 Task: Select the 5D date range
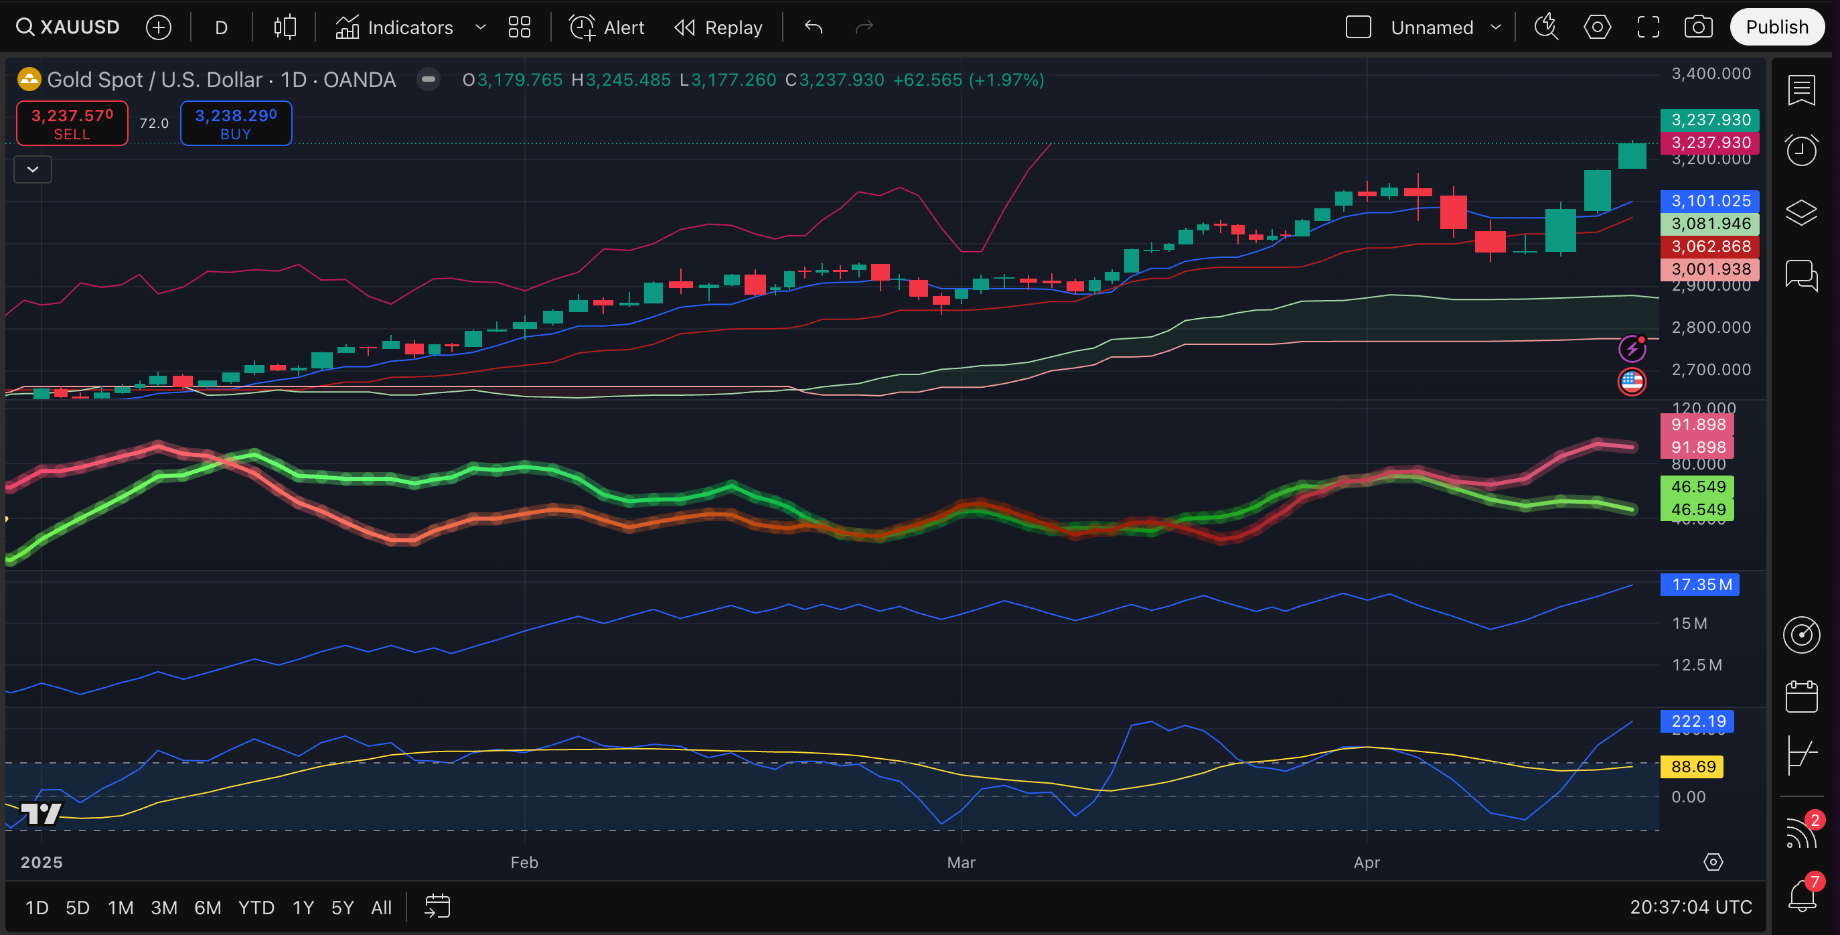(78, 908)
